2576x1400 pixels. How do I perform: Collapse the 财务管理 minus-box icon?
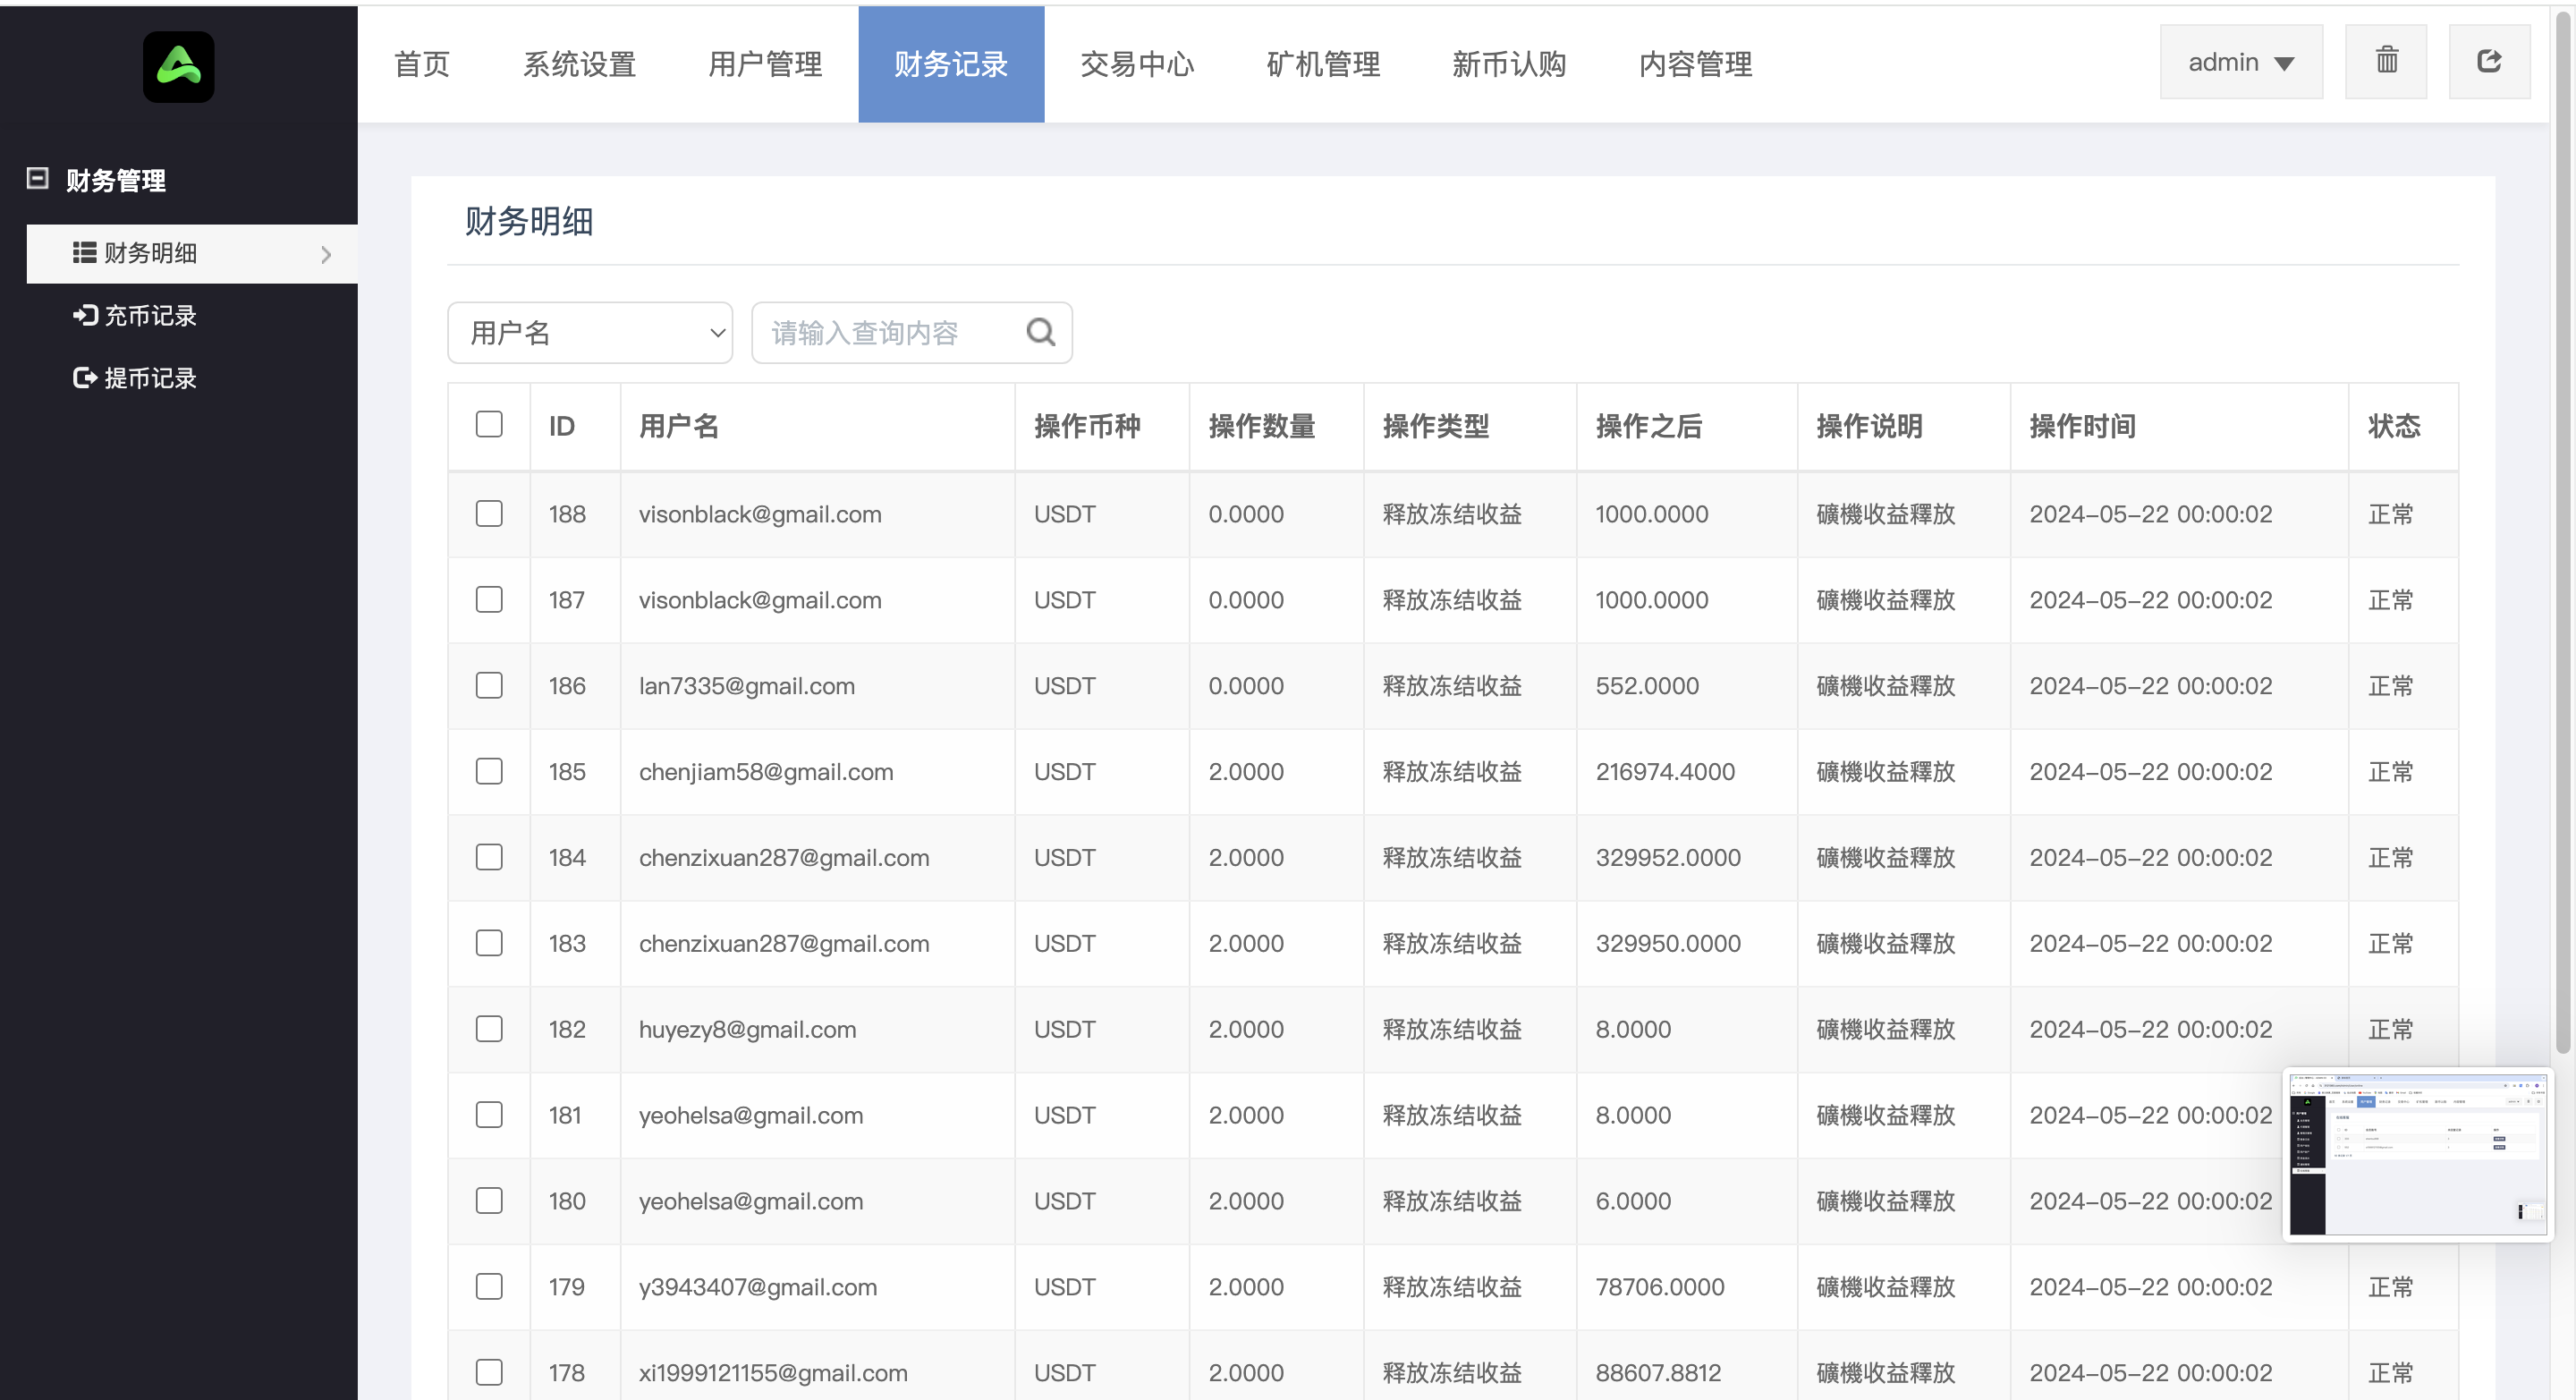[x=37, y=178]
